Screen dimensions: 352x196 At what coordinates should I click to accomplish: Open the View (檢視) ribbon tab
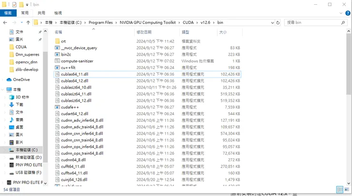pos(58,13)
